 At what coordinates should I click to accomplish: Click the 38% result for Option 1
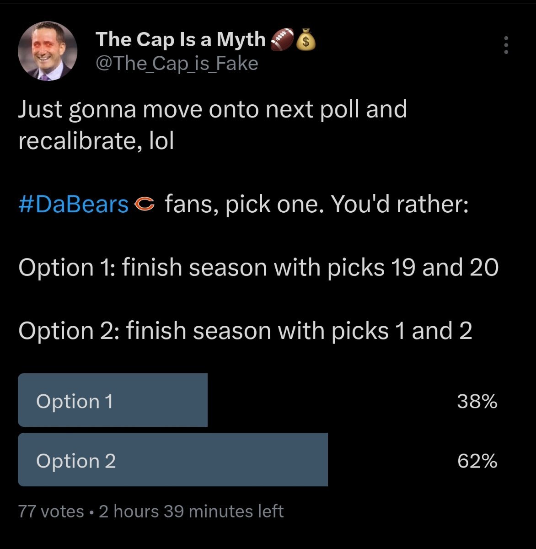click(477, 402)
